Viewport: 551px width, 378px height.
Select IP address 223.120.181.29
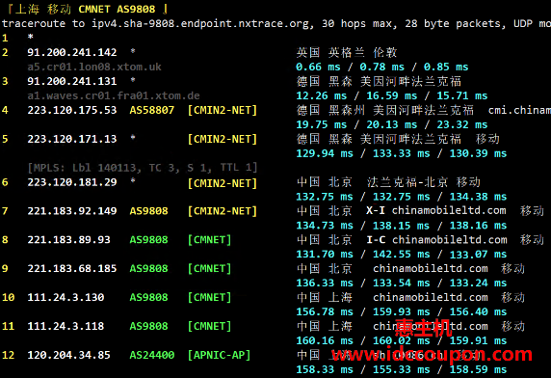[x=72, y=182]
